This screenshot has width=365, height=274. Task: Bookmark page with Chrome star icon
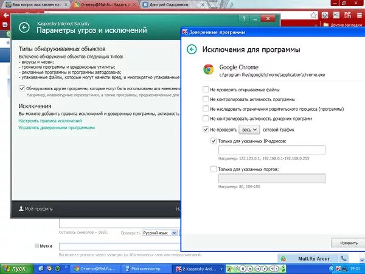(x=313, y=15)
